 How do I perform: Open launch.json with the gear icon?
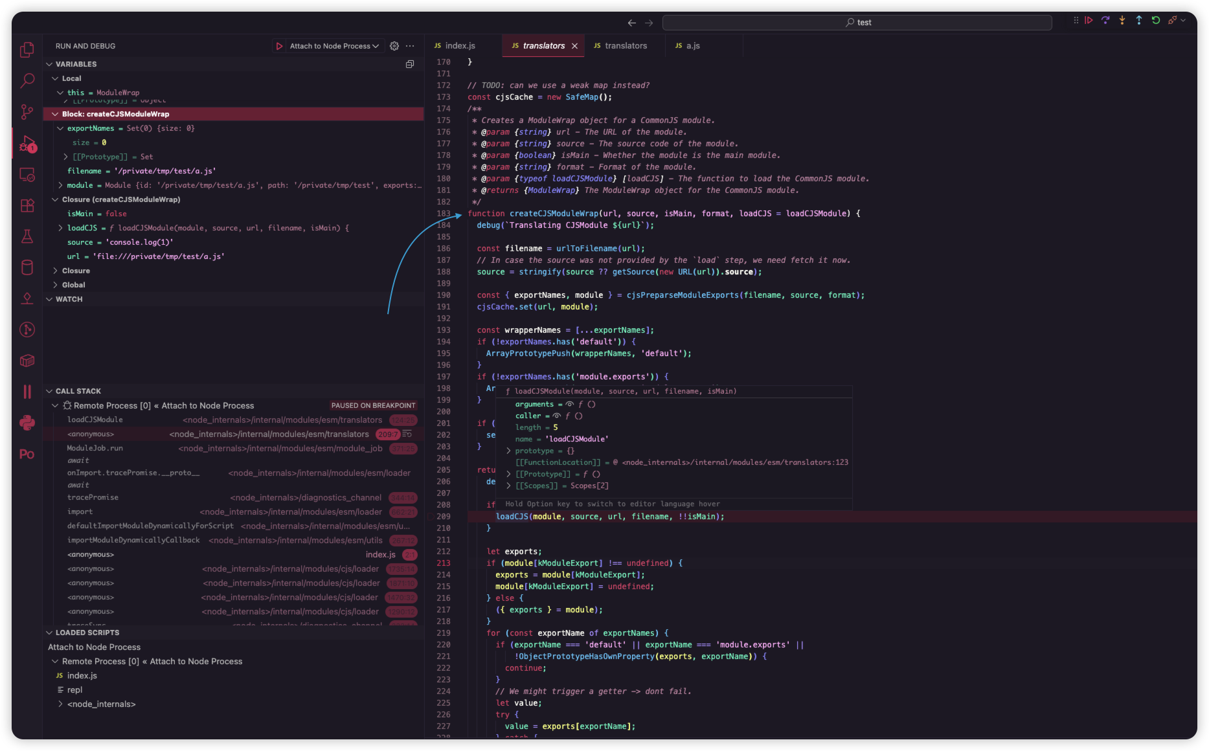tap(394, 46)
